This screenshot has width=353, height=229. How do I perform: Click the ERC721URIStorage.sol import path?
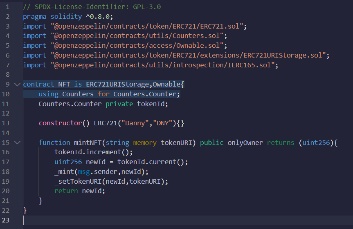(188, 55)
